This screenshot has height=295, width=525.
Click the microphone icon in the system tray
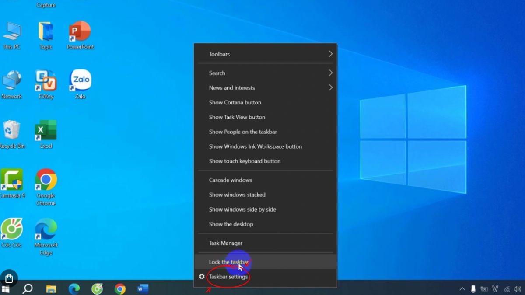(x=473, y=289)
